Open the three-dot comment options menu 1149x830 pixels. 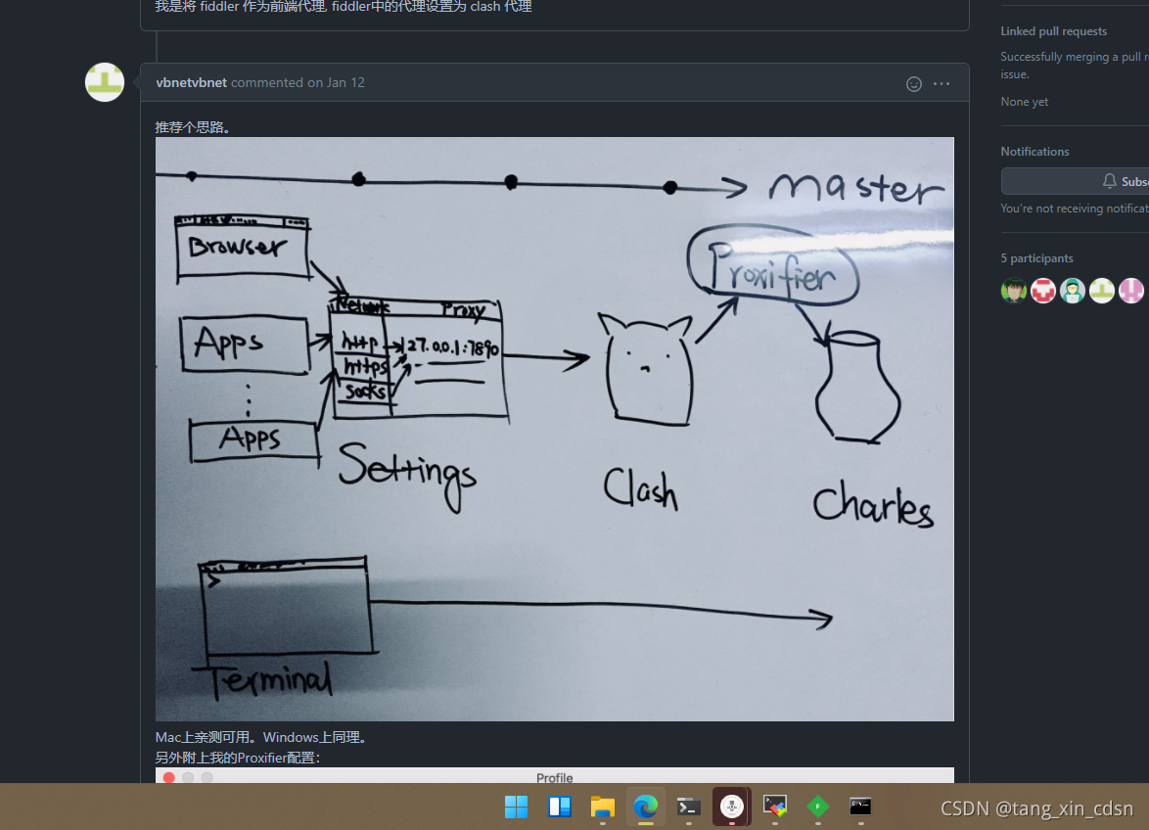pyautogui.click(x=942, y=83)
